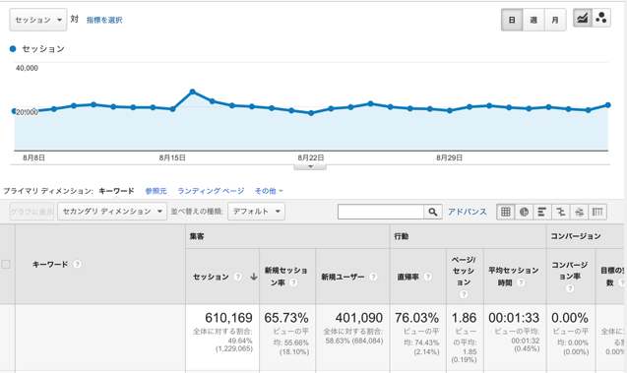Image resolution: width=627 pixels, height=373 pixels.
Task: Select the data table view icon
Action: point(506,212)
